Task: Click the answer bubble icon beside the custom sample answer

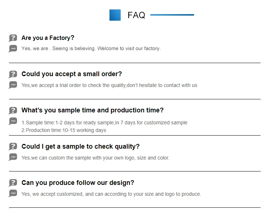Action: (13, 157)
